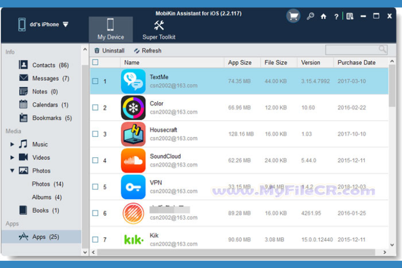This screenshot has height=268, width=402.
Task: Select Housecraft 128.16 MB size cell
Action: [x=241, y=134]
